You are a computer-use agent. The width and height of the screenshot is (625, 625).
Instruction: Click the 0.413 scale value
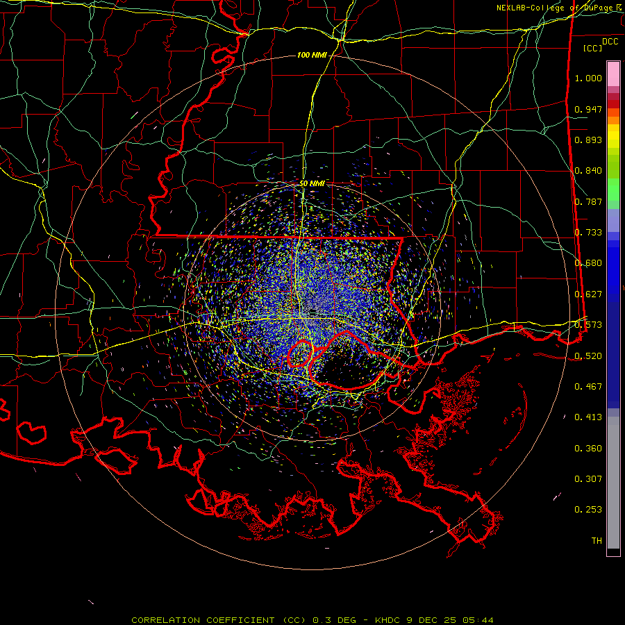[588, 417]
